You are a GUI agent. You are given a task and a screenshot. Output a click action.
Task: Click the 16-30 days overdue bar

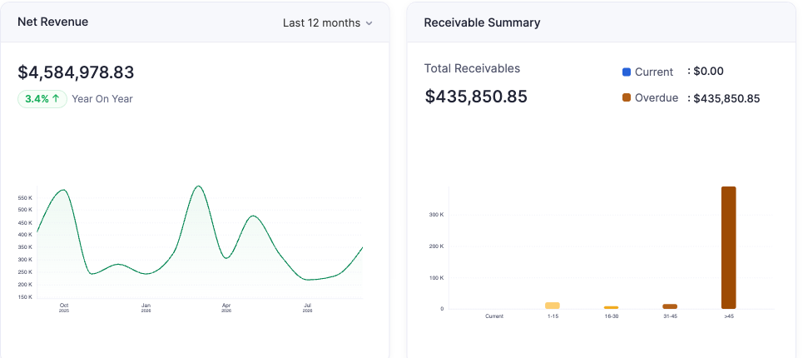click(x=612, y=307)
